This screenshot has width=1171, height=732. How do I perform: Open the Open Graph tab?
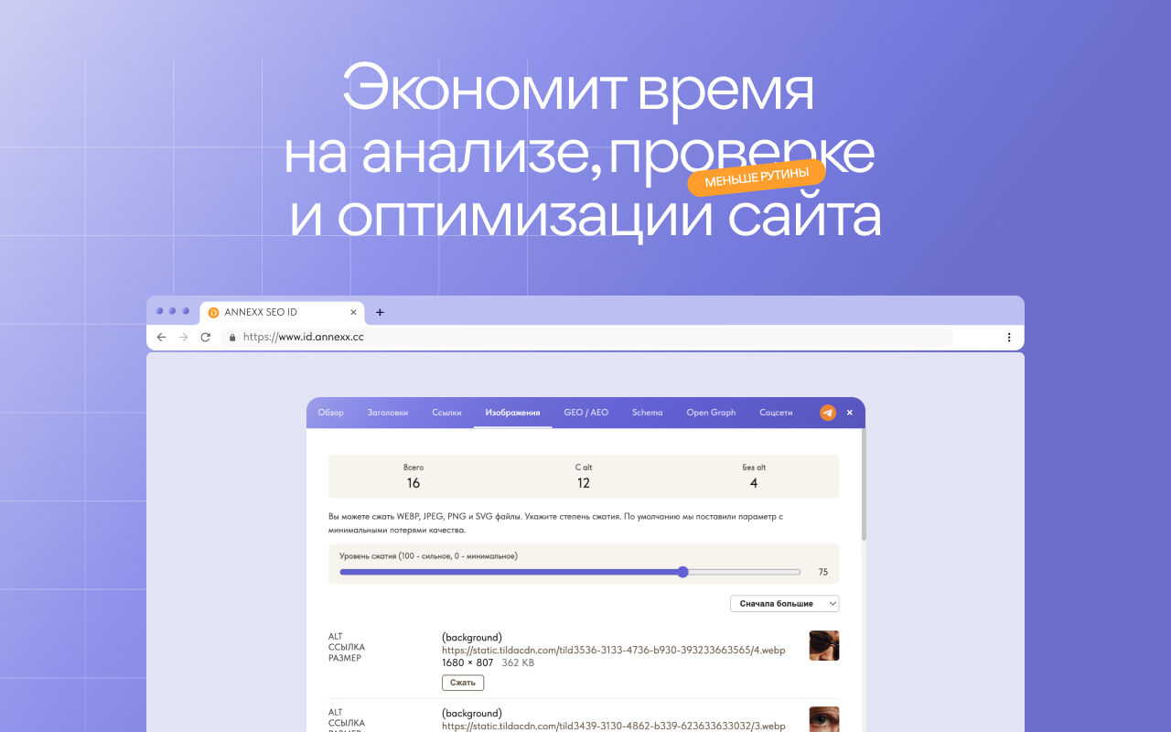(x=711, y=413)
